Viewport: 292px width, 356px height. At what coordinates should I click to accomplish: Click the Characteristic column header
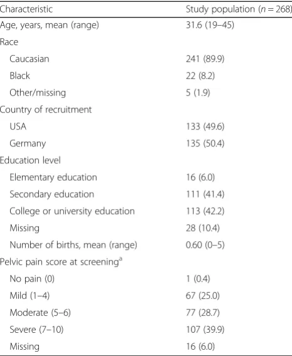point(26,9)
